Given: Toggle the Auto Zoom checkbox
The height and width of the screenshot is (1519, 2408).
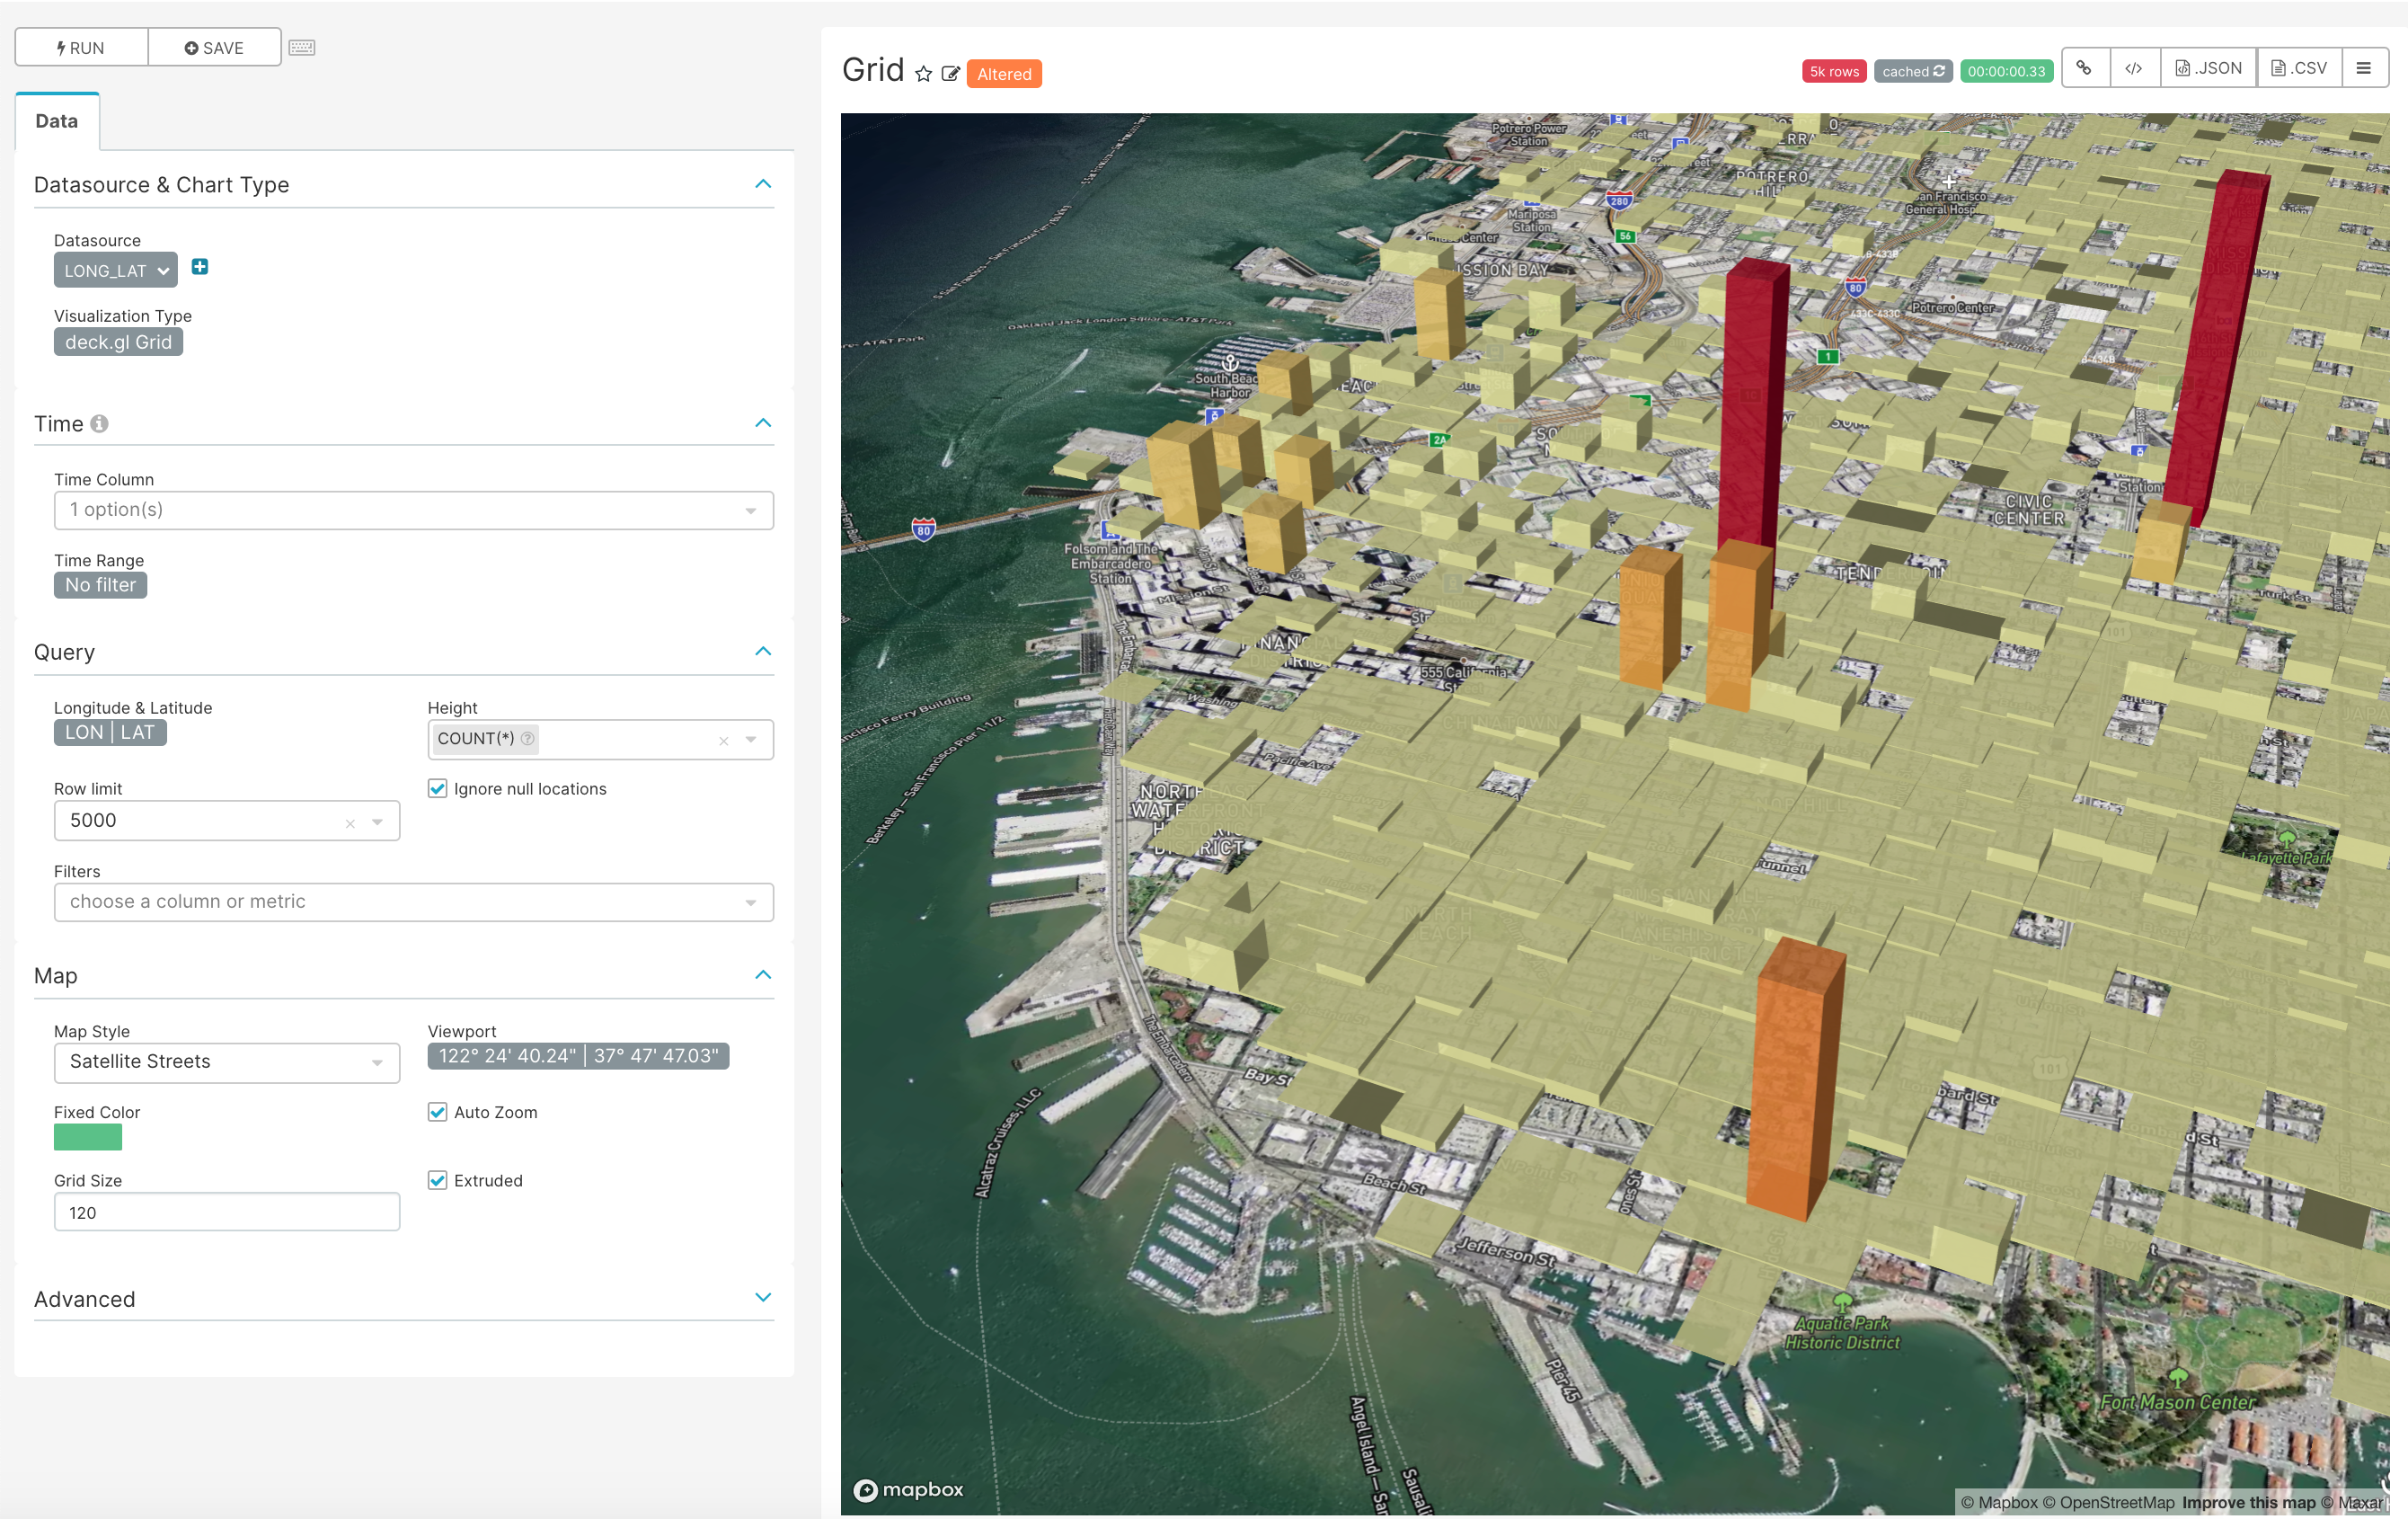Looking at the screenshot, I should 438,1112.
